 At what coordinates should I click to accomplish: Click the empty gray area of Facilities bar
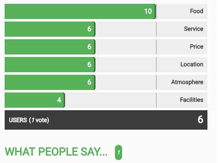pos(111,100)
